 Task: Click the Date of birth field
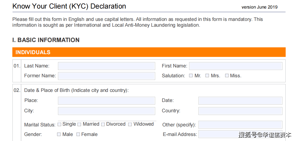[240, 100]
